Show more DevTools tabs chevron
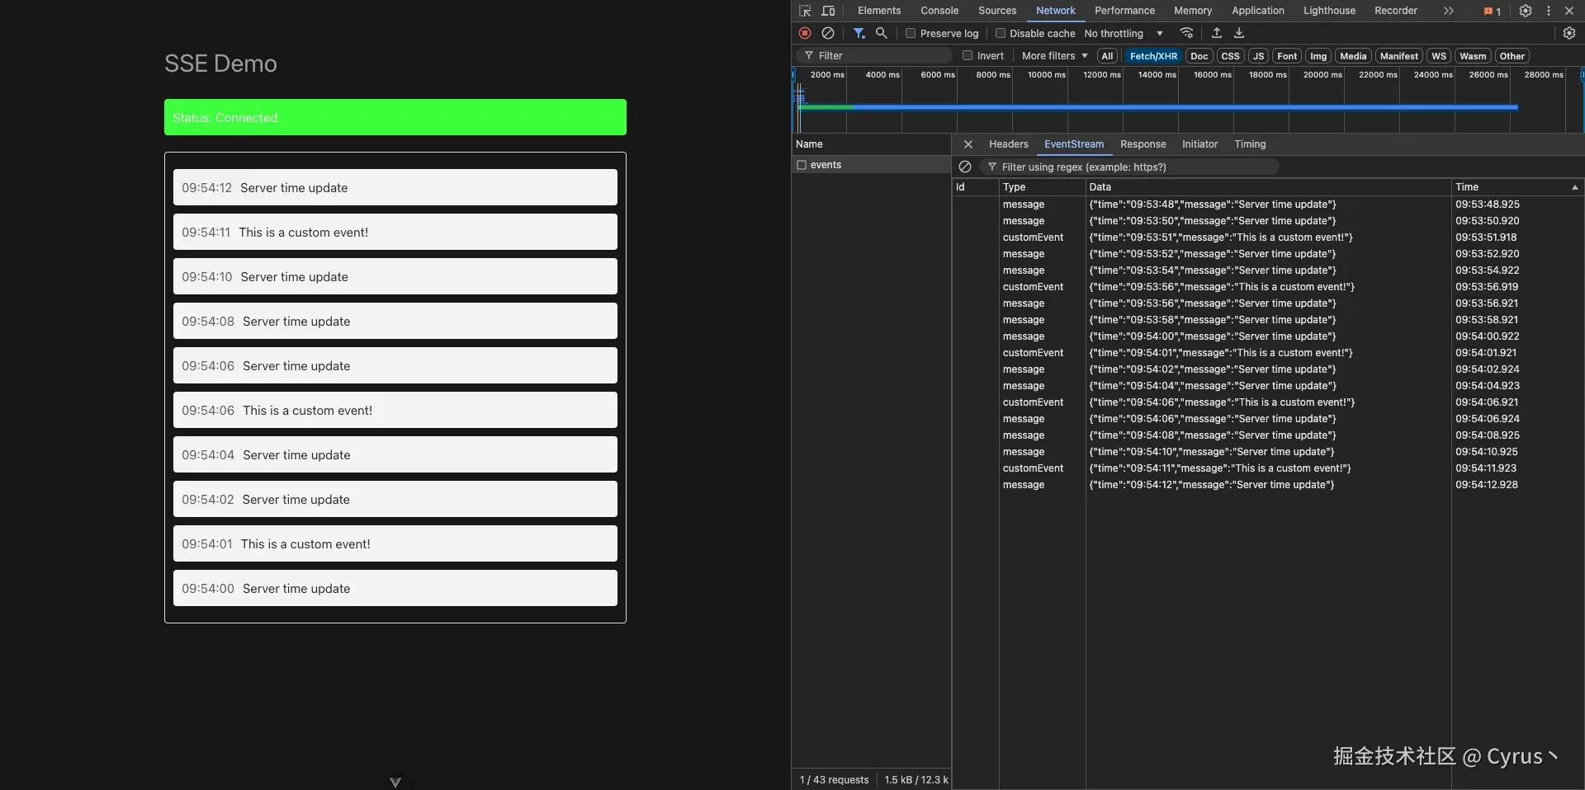Viewport: 1585px width, 790px height. pos(1448,11)
